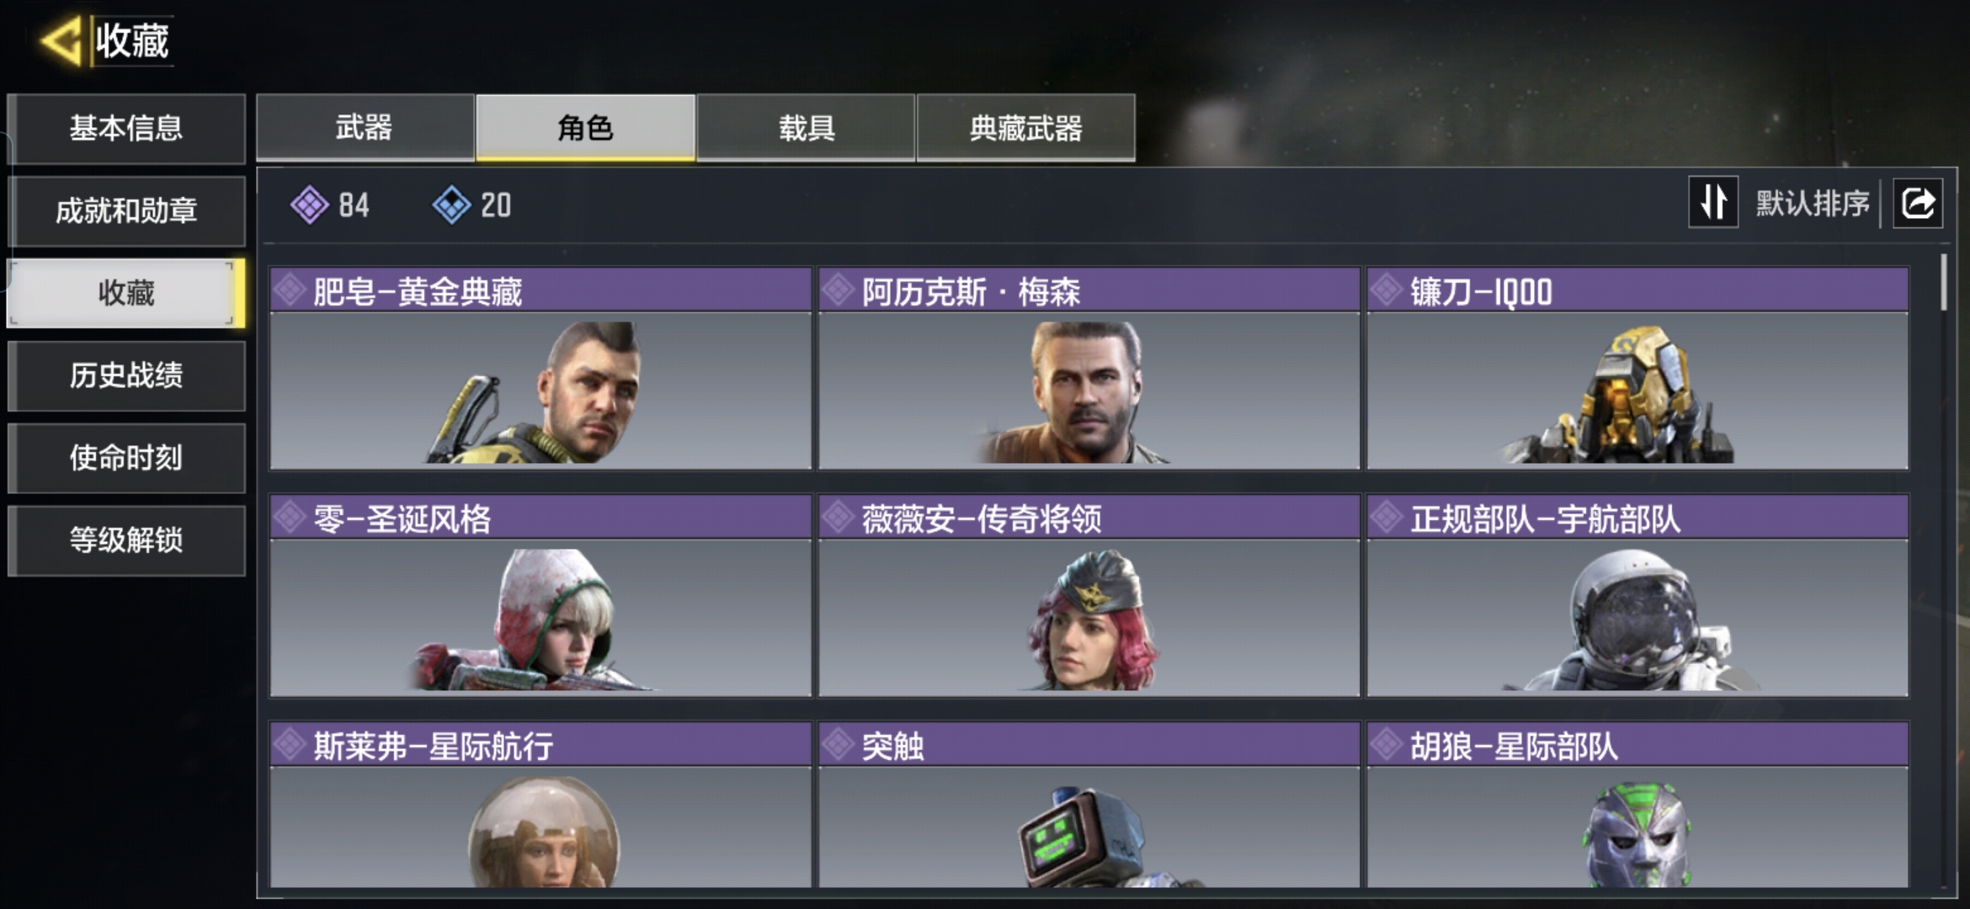Click the yellow back arrow icon
Image resolution: width=1970 pixels, height=909 pixels.
(61, 40)
